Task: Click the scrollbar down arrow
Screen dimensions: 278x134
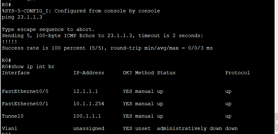Action: click(x=276, y=133)
